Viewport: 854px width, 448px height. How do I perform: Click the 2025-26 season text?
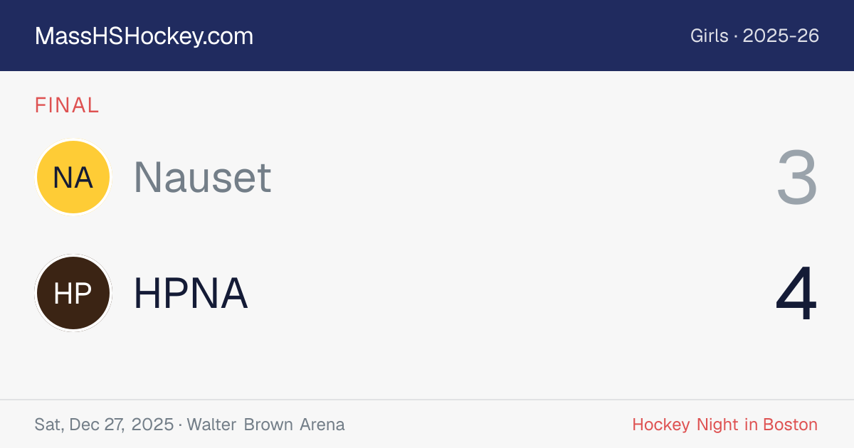point(781,36)
